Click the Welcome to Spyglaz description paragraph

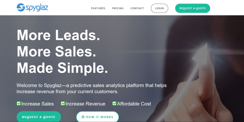(91, 88)
